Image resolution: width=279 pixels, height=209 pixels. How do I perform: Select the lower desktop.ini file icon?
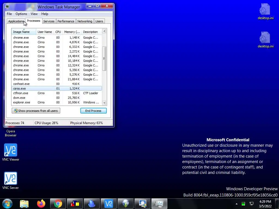pyautogui.click(x=265, y=40)
